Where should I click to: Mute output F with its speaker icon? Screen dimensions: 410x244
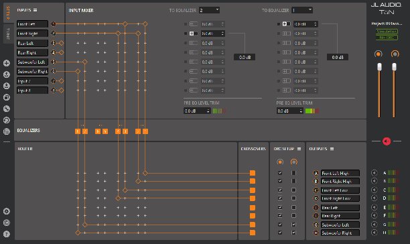[374, 215]
